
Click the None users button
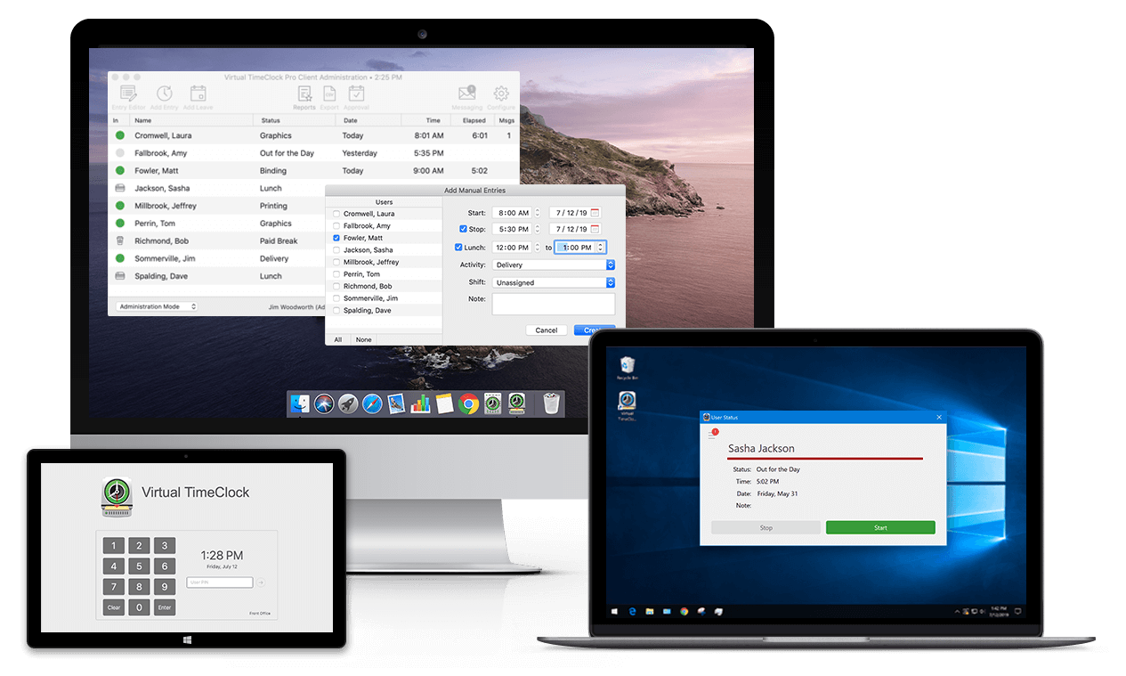pos(363,340)
